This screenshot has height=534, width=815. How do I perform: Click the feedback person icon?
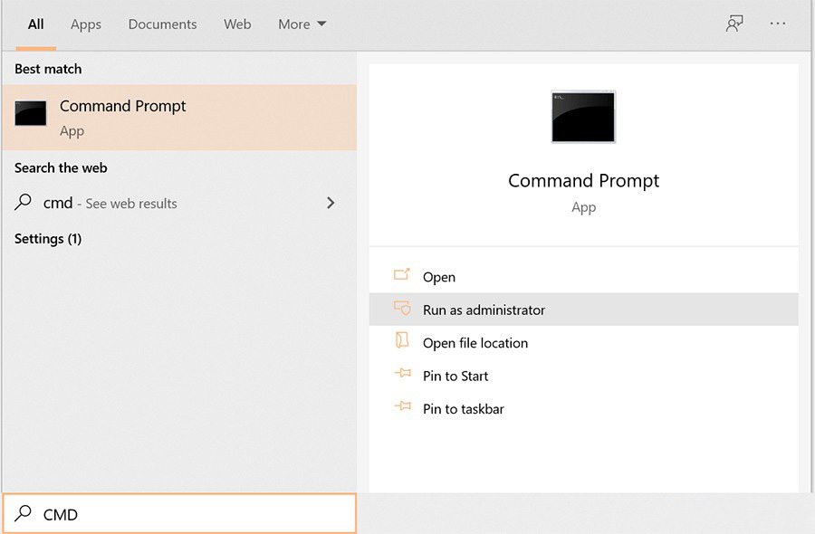click(x=734, y=24)
